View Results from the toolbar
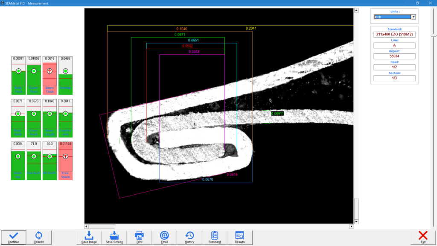The image size is (437, 246). (239, 237)
